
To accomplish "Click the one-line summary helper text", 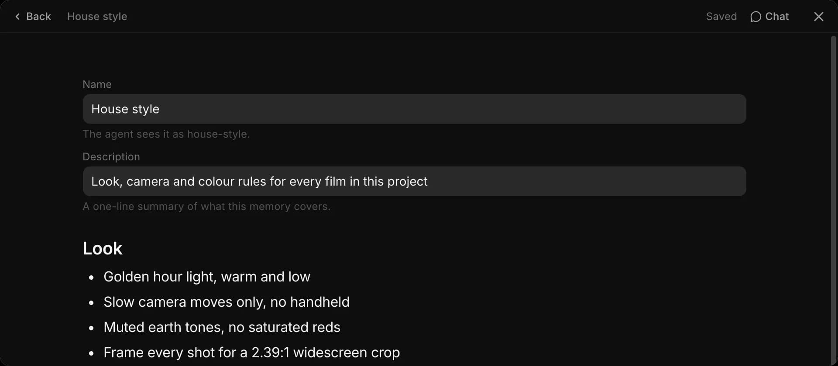I will [206, 207].
